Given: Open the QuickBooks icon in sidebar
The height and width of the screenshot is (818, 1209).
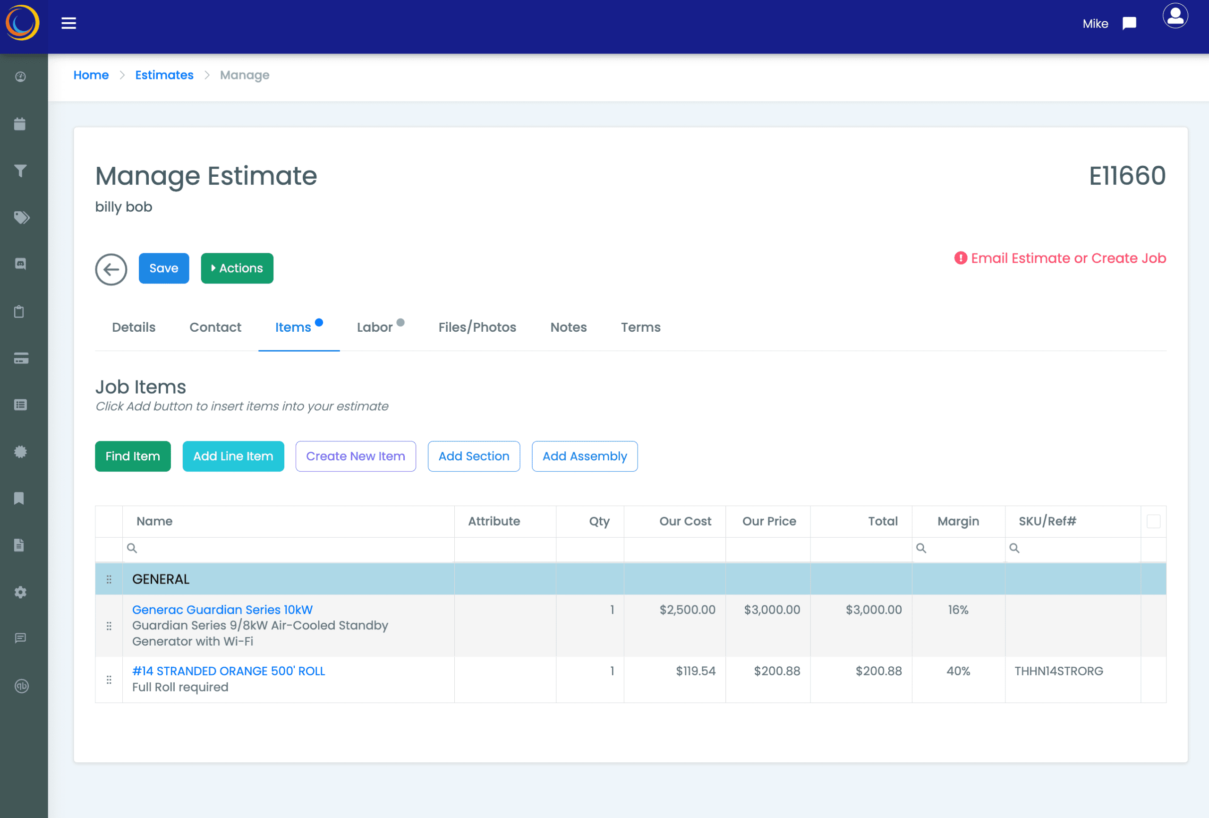Looking at the screenshot, I should 21,686.
